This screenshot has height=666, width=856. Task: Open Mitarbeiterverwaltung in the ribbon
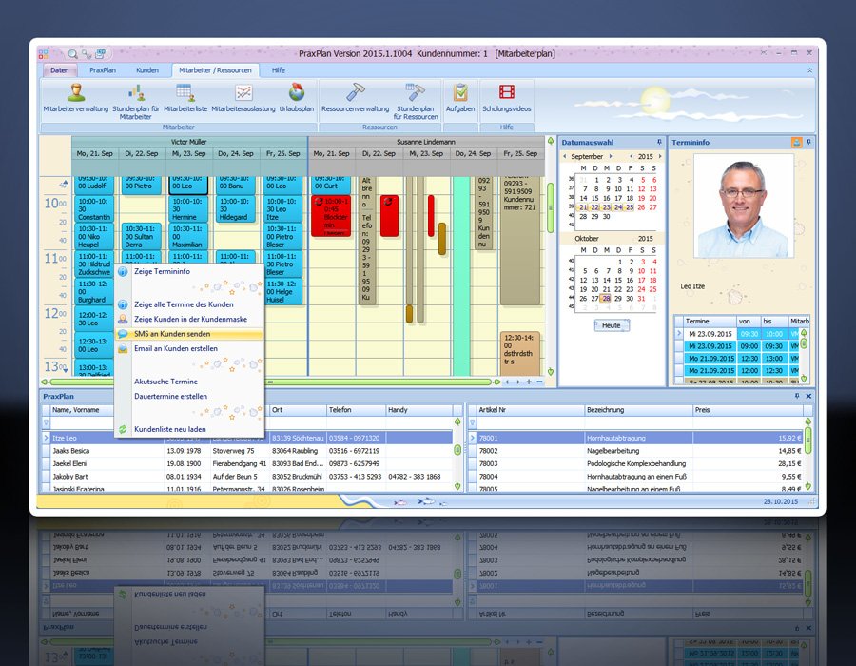(x=76, y=98)
